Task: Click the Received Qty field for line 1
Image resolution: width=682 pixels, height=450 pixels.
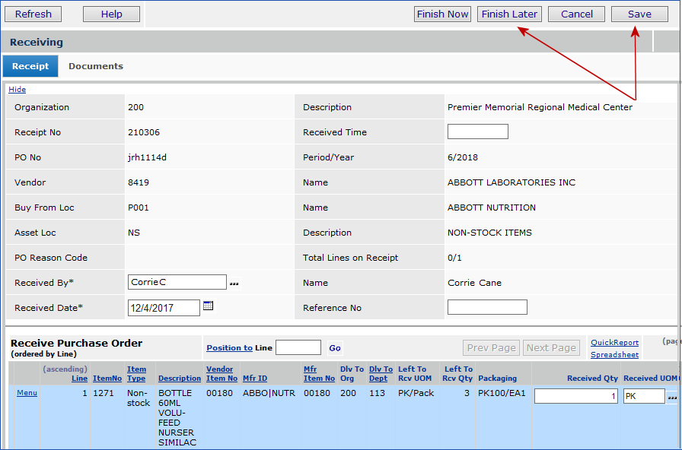Action: tap(575, 396)
